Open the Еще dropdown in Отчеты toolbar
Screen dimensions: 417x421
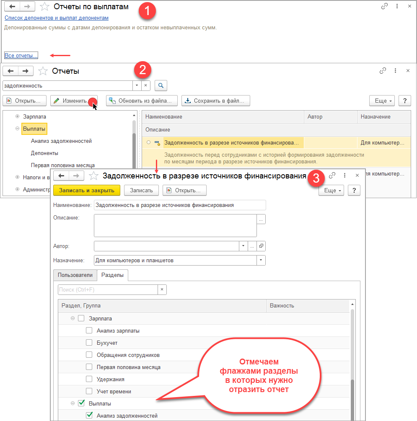point(382,101)
